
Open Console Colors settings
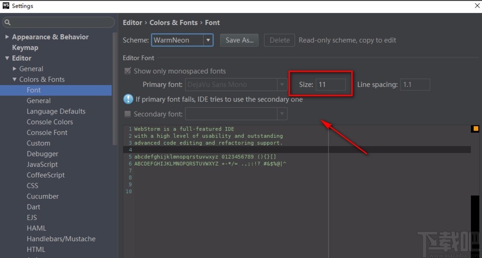[x=50, y=122]
